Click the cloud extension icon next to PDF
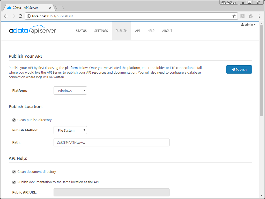The width and height of the screenshot is (265, 199). pyautogui.click(x=251, y=16)
